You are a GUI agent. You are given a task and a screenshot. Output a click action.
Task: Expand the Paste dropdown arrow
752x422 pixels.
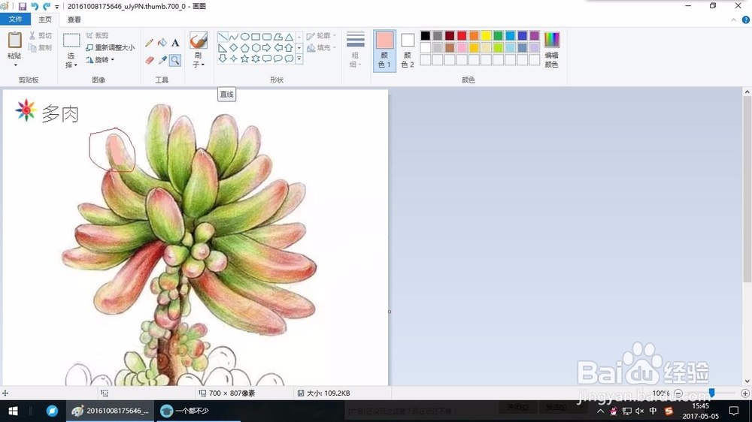[x=15, y=65]
